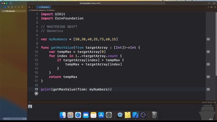
Task: Click C18_Generics.playground in the jump bar
Action: 38,10
